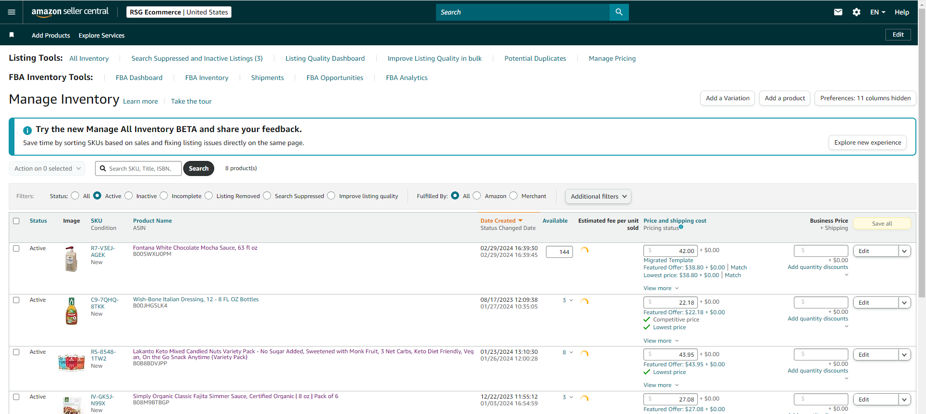Click the header Search input field
Screen dimensions: 926x414
(523, 12)
